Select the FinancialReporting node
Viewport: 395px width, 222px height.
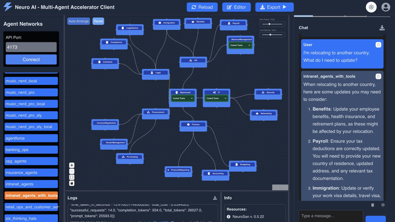coord(179,172)
